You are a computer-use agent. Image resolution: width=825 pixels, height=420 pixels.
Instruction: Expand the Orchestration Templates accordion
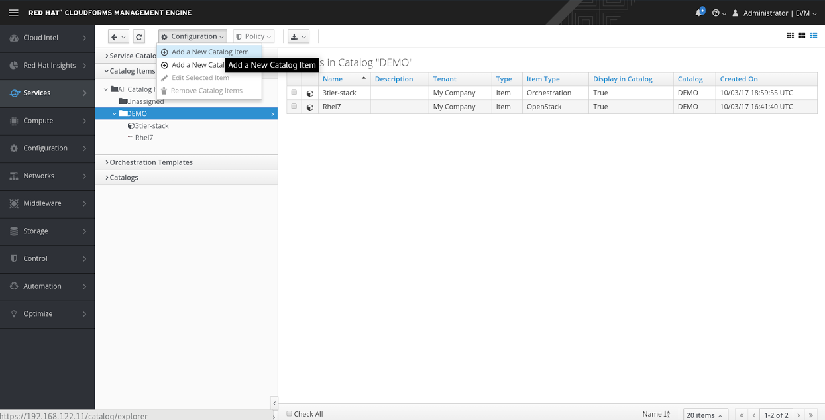151,162
